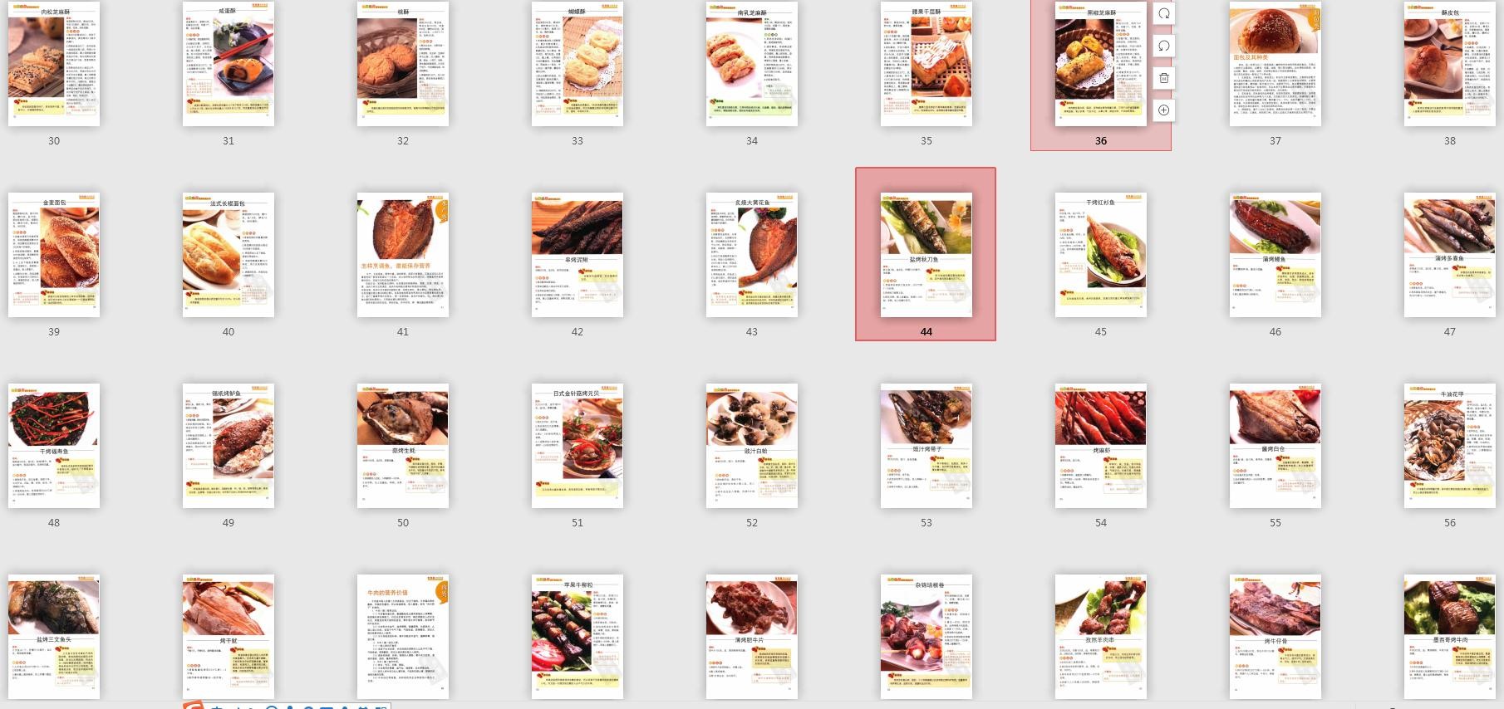Click the Sogou input method logo at bottom
The height and width of the screenshot is (709, 1504).
click(194, 706)
